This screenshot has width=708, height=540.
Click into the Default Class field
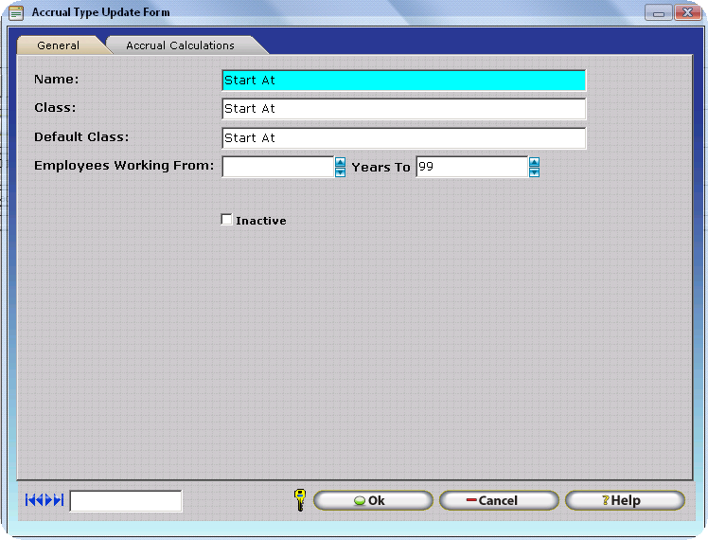point(403,138)
